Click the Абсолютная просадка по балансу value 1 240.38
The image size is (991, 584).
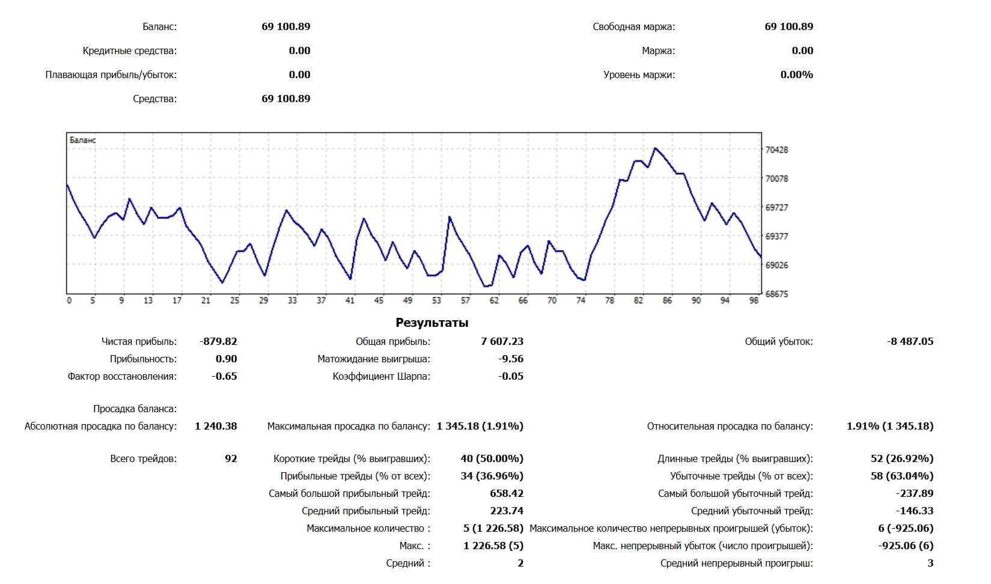click(x=216, y=426)
